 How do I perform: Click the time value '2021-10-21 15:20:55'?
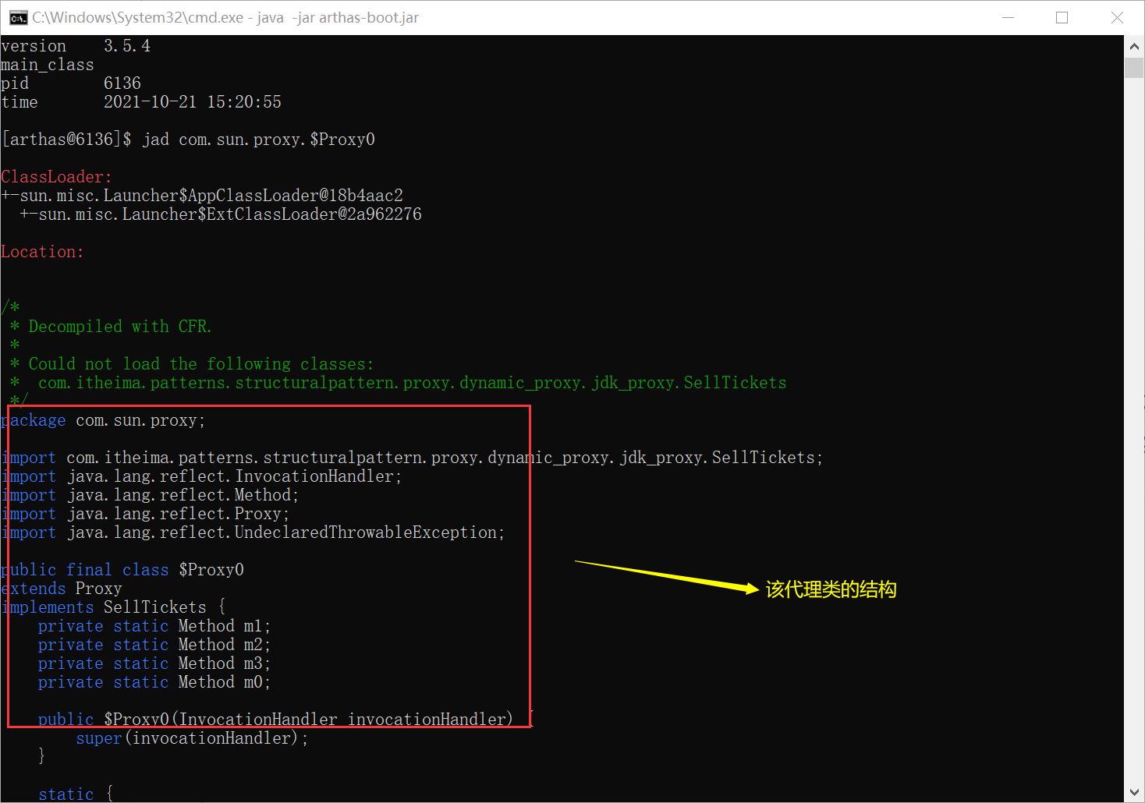(x=193, y=102)
